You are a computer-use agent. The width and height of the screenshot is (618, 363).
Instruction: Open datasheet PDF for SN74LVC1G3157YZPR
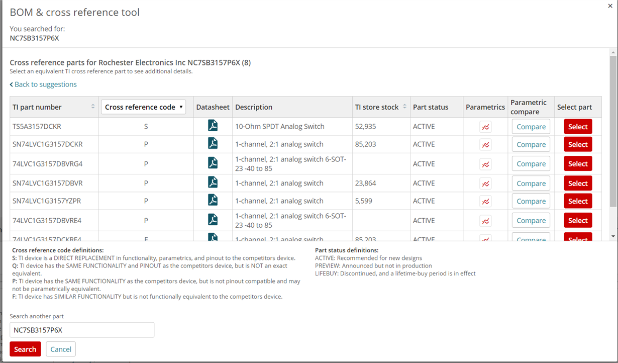[x=213, y=200]
